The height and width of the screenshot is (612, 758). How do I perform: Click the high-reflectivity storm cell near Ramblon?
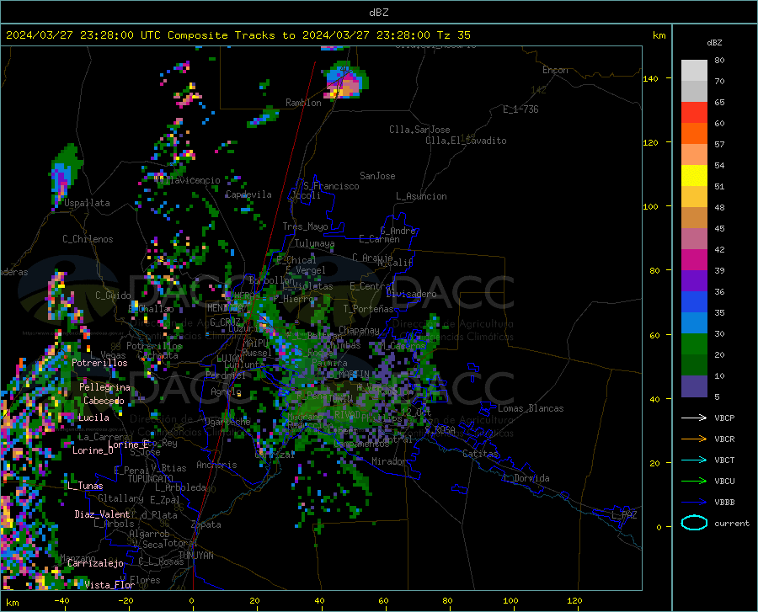point(345,81)
